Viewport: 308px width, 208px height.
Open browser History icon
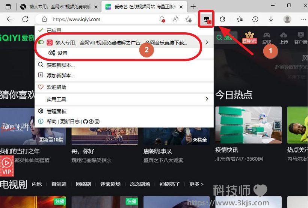pyautogui.click(x=255, y=19)
